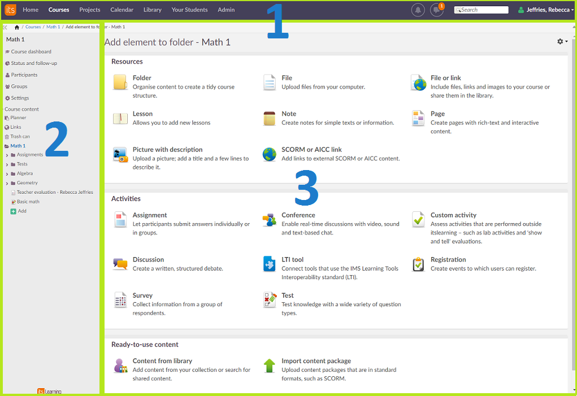Click the File or link globe icon
577x396 pixels.
point(418,82)
